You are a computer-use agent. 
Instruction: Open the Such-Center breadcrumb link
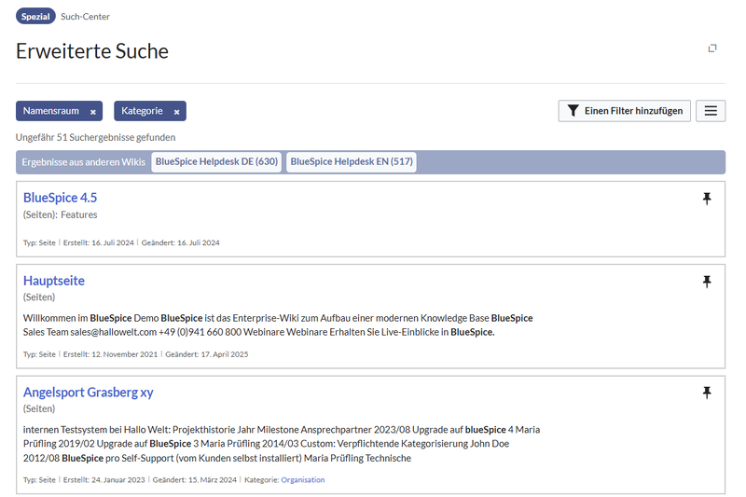(x=85, y=17)
